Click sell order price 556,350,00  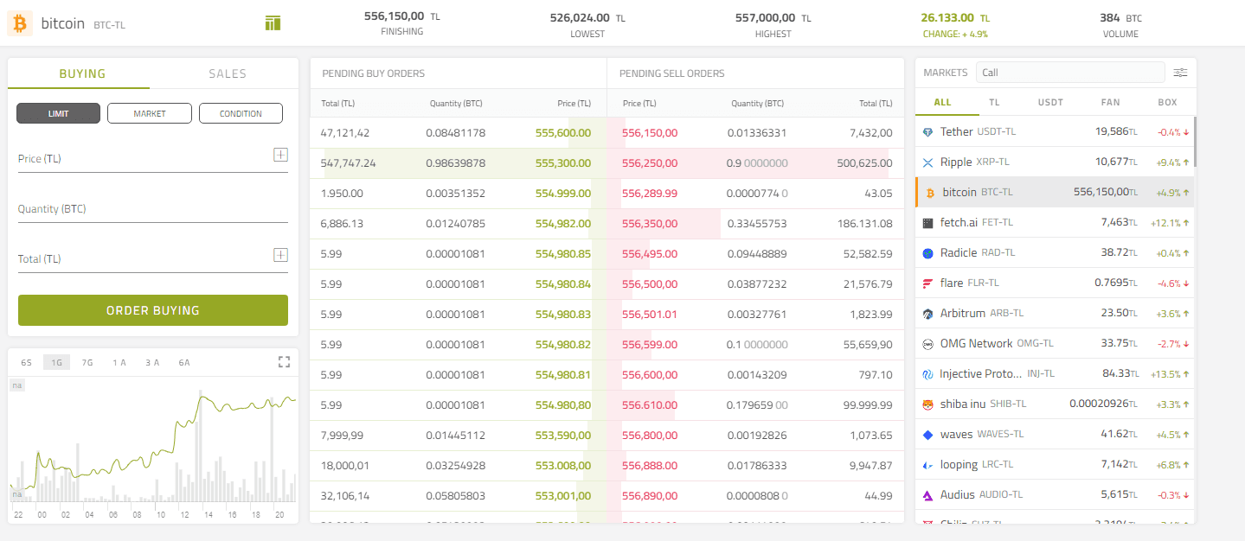point(650,224)
